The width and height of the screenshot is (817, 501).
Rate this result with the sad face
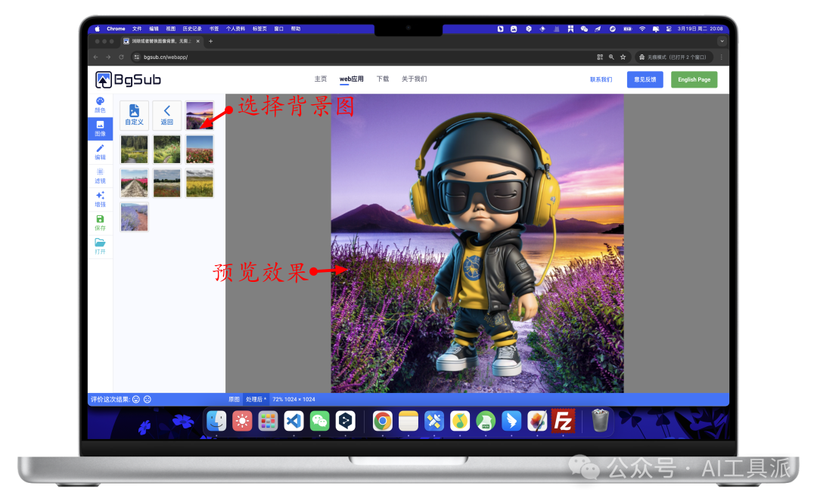tap(148, 400)
